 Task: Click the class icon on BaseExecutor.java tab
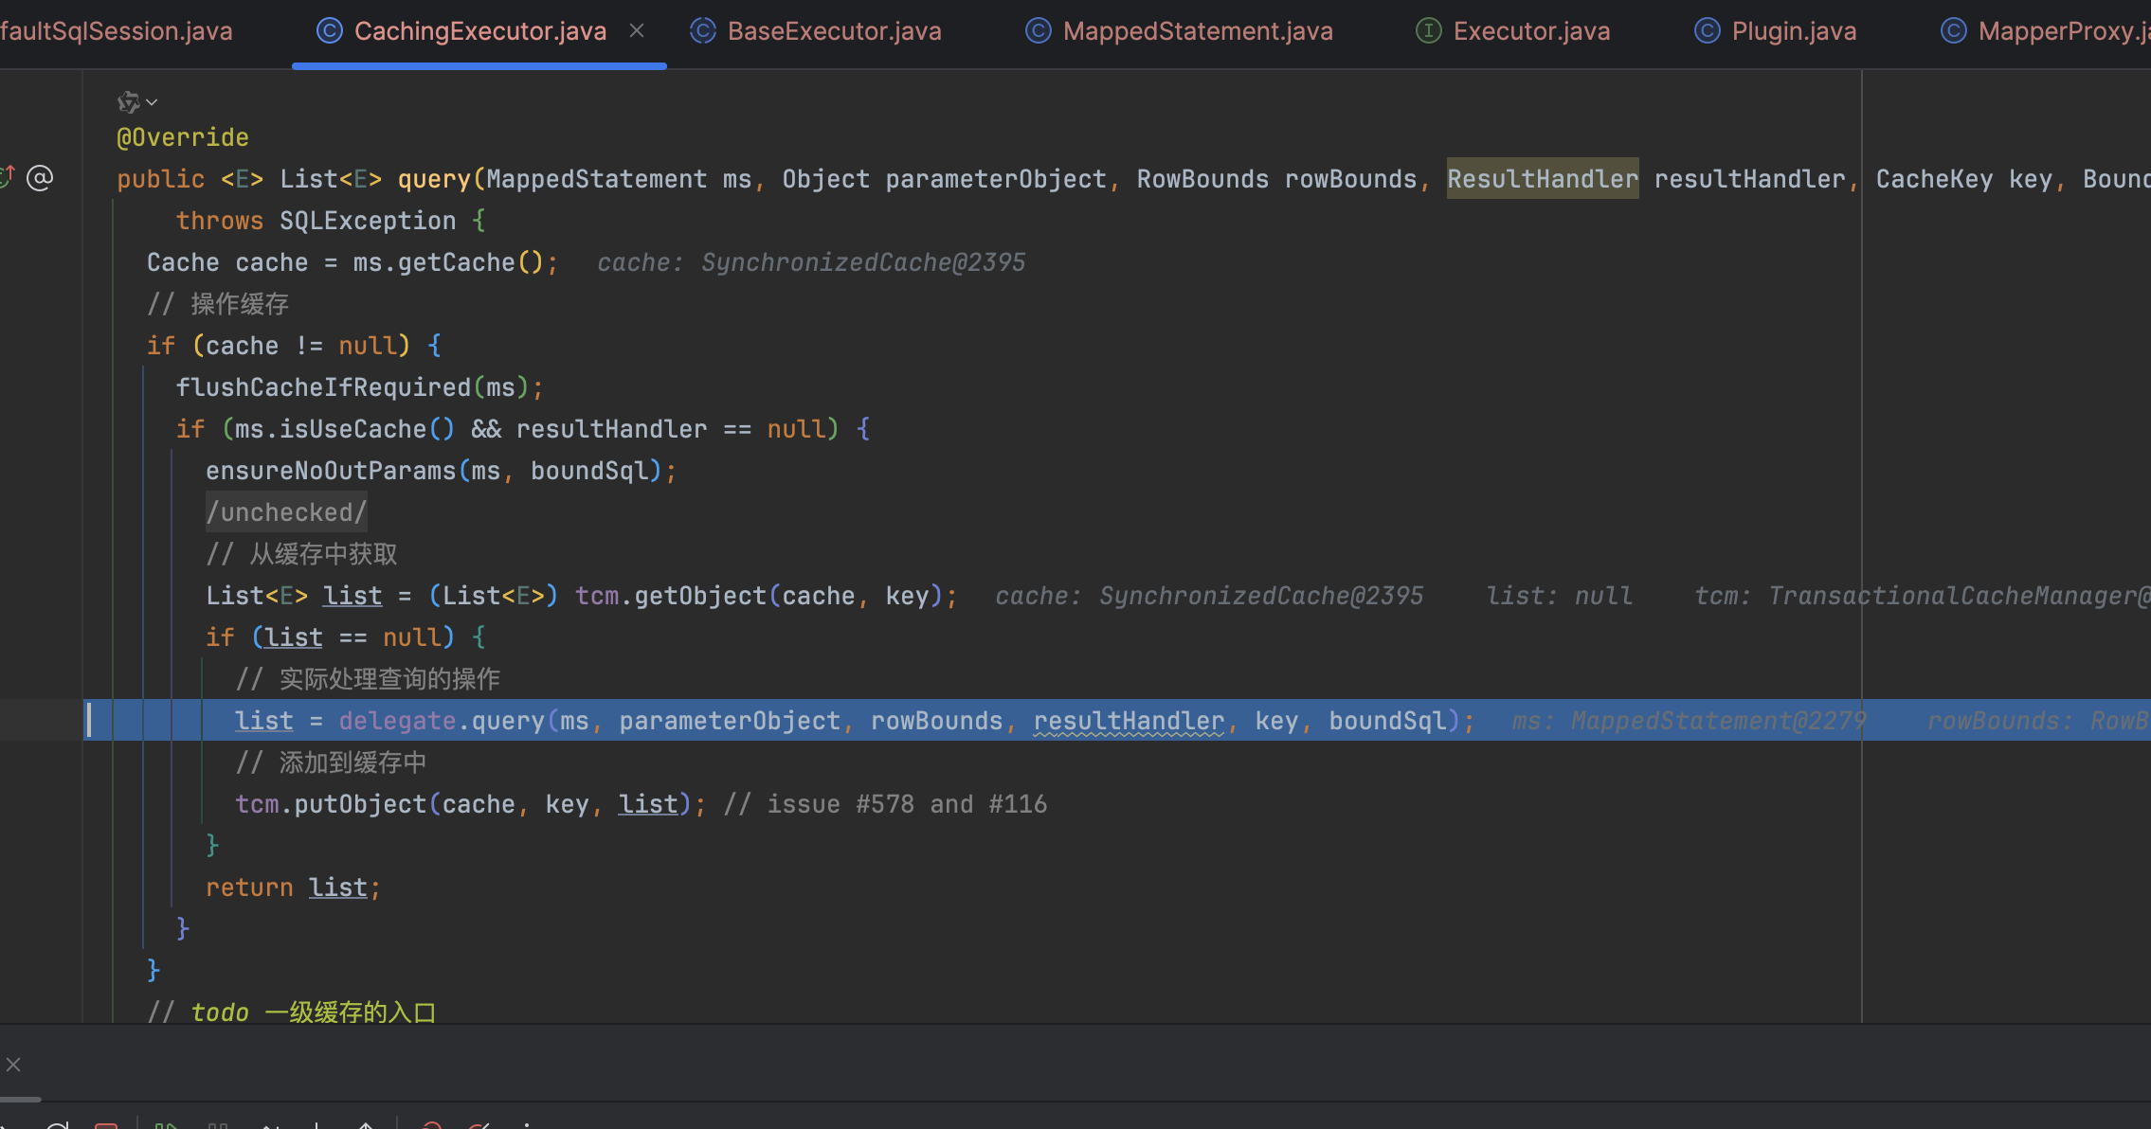[702, 31]
